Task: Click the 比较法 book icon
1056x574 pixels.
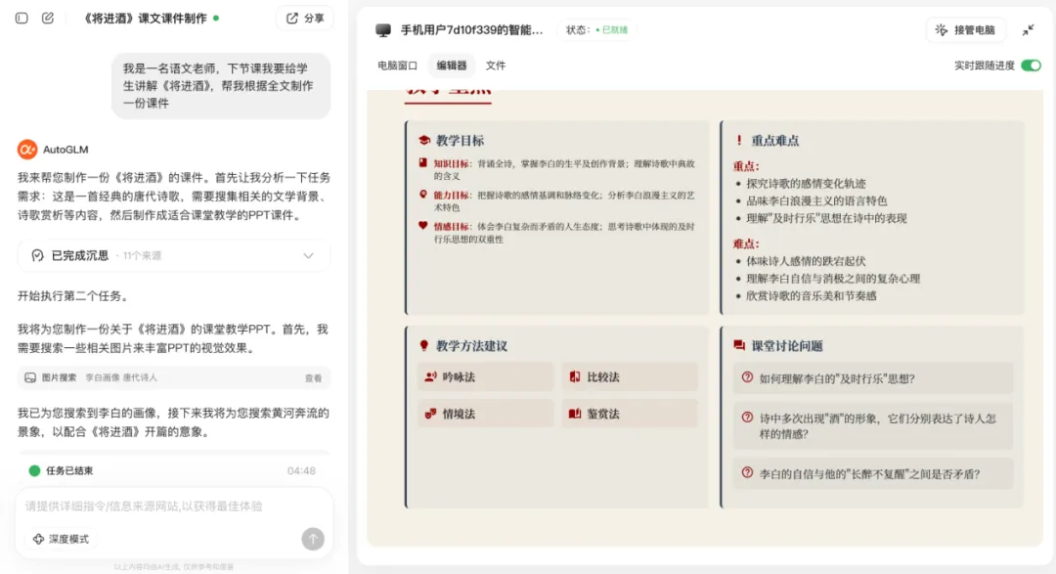Action: coord(575,376)
